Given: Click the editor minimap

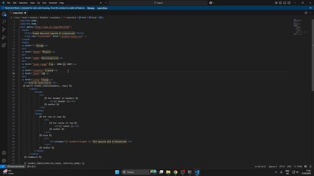Looking at the screenshot, I should pos(300,27).
